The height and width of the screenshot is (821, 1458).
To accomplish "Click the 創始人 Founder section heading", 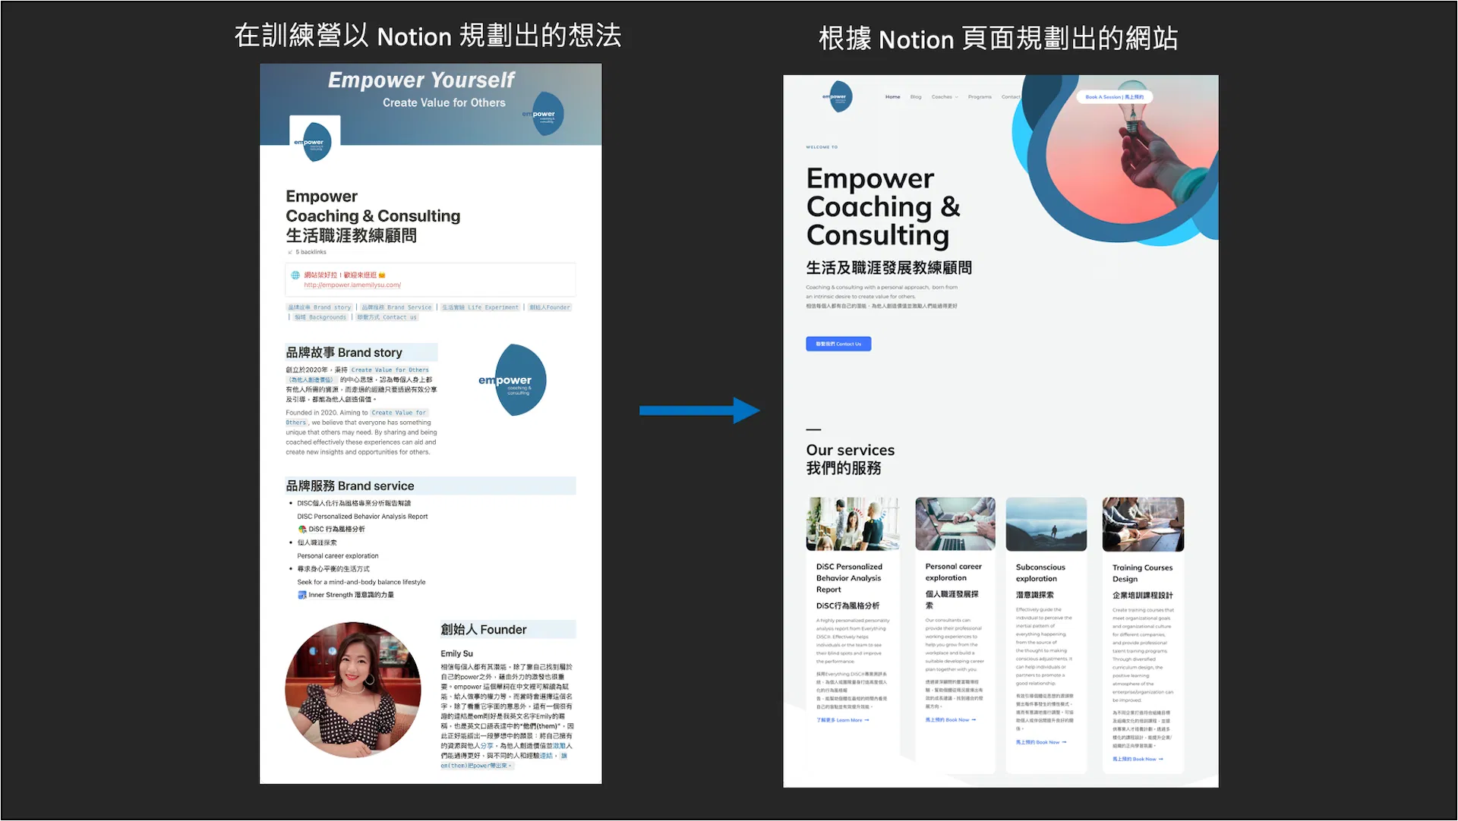I will 484,630.
